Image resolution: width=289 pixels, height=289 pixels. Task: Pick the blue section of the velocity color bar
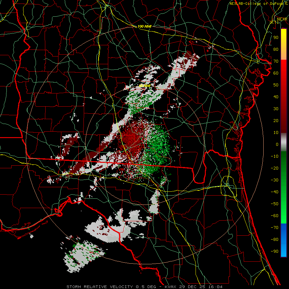[284, 240]
